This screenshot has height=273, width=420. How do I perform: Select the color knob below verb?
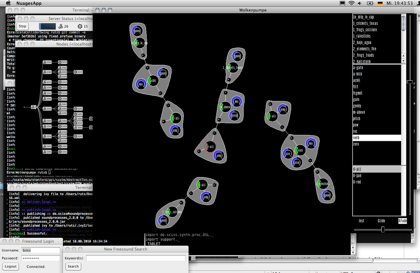[297, 162]
